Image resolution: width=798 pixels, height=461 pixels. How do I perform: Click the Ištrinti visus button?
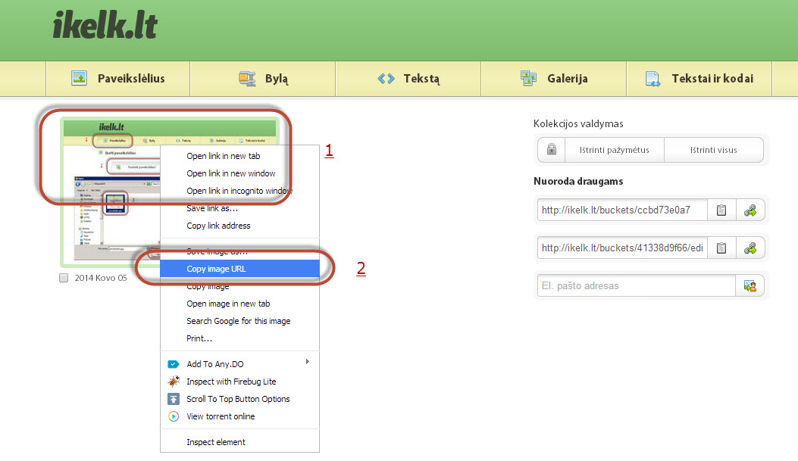(x=714, y=150)
